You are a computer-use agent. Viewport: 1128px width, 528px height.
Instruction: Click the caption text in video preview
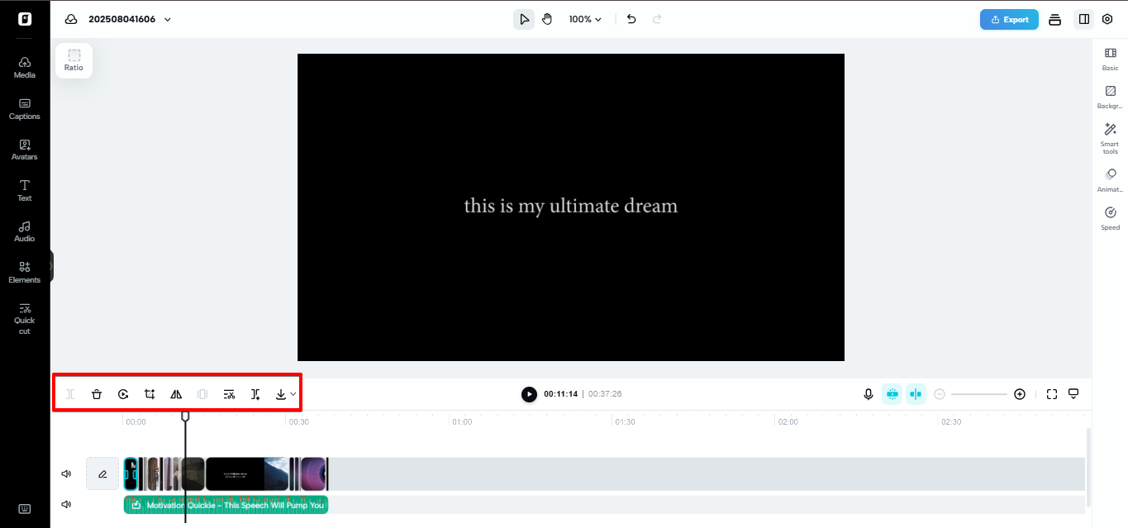click(x=571, y=206)
